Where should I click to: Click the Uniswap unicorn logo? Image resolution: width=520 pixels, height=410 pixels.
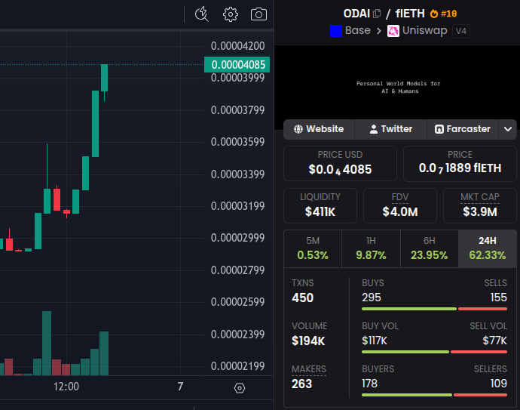[393, 31]
